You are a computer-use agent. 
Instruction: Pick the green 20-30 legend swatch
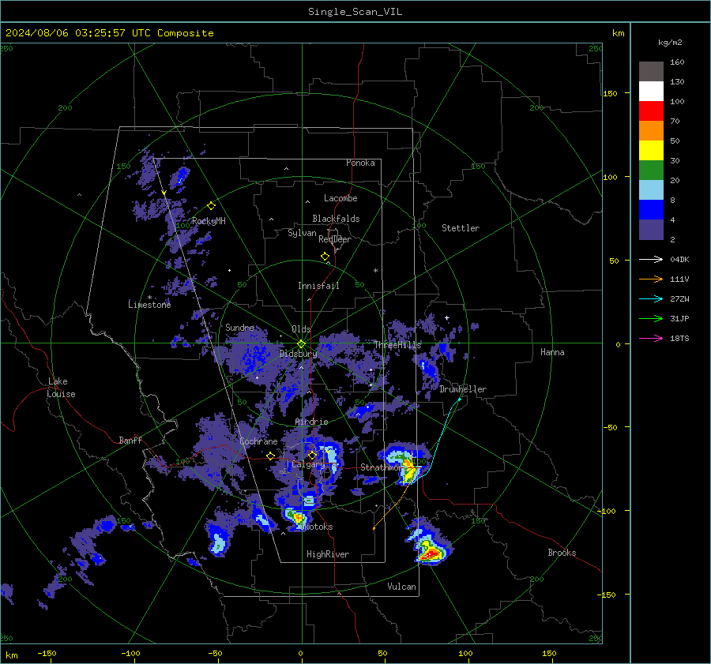tap(651, 171)
